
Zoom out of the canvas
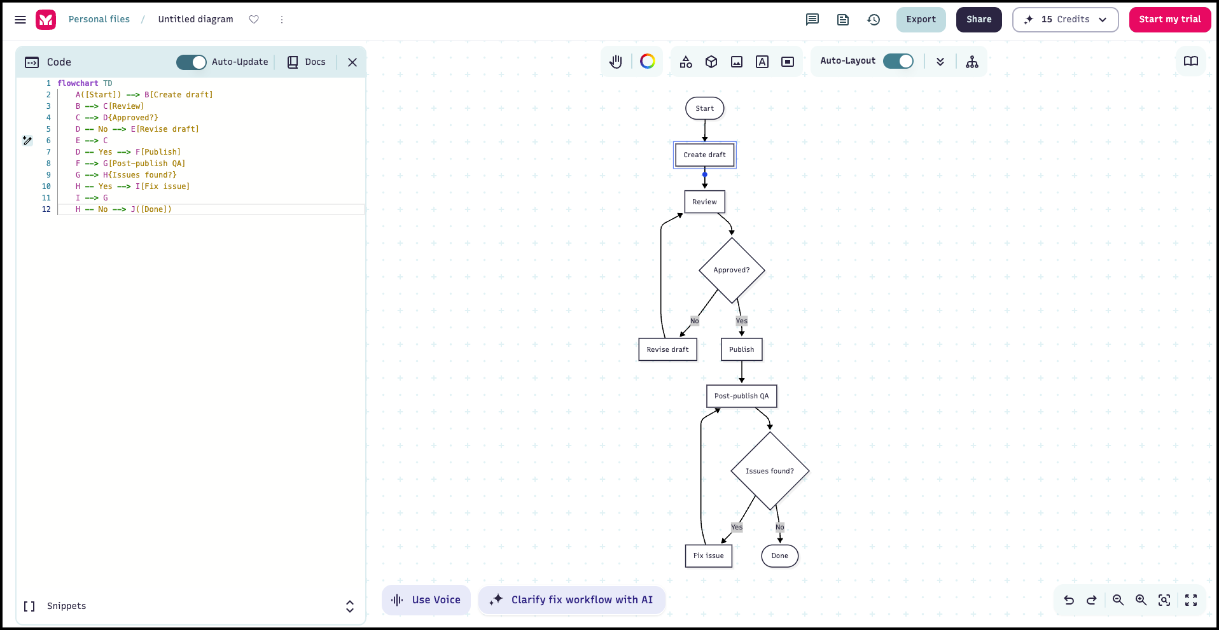pos(1118,600)
